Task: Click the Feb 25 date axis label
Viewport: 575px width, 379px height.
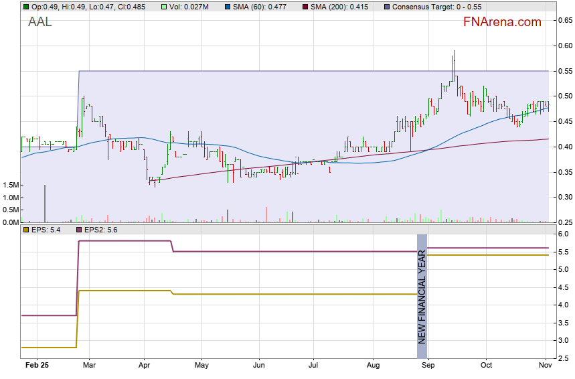Action: coord(36,366)
